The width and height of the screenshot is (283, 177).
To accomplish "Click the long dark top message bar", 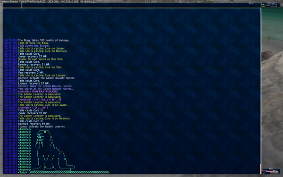I will click(141, 5).
